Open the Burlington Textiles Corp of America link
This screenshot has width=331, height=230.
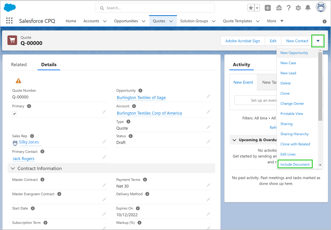[149, 113]
